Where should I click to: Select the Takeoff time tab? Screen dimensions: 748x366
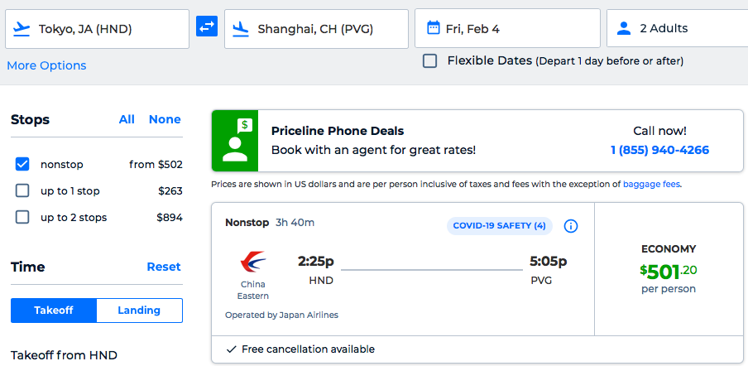[x=54, y=311]
